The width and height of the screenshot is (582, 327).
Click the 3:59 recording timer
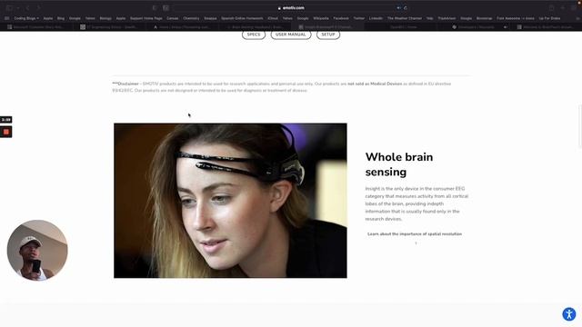(6, 120)
